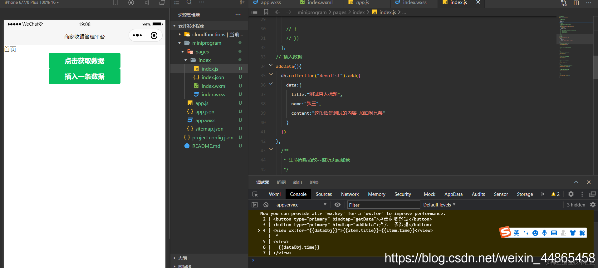Fold code at line 36 data block

click(x=271, y=84)
